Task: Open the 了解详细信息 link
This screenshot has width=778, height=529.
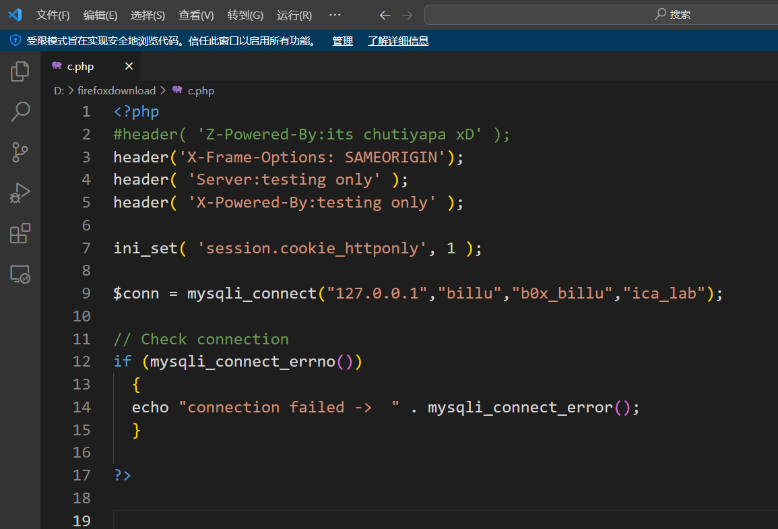Action: click(x=398, y=41)
